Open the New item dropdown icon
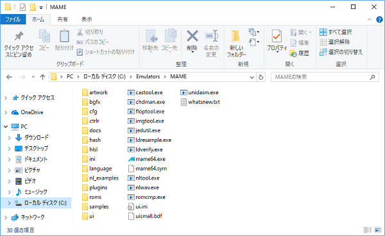 [x=254, y=32]
